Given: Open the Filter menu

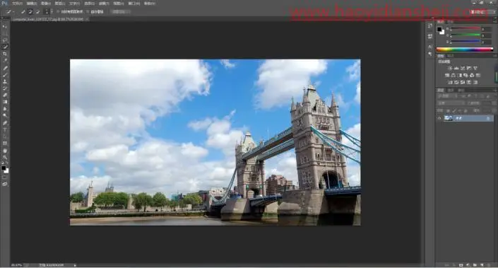Looking at the screenshot, I should (x=104, y=4).
